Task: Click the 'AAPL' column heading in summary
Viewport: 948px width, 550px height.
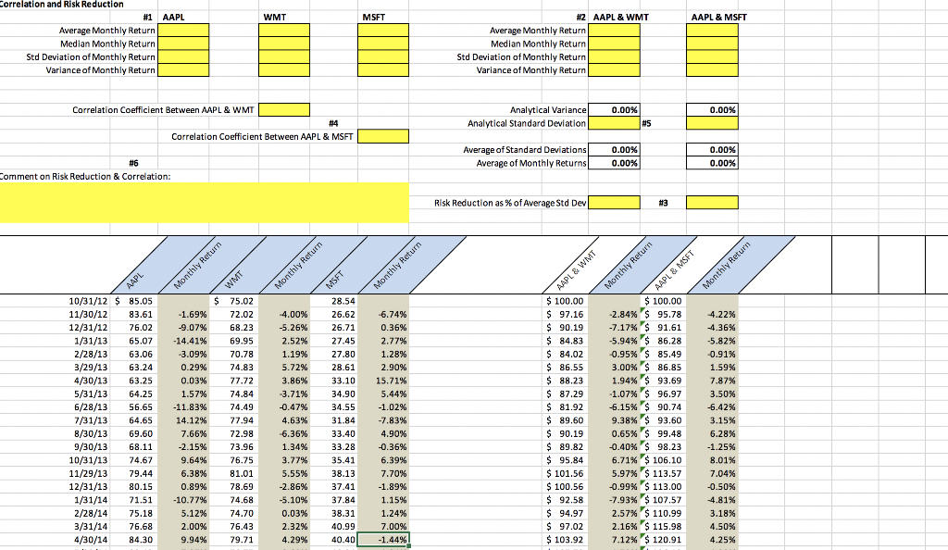Action: pyautogui.click(x=173, y=17)
